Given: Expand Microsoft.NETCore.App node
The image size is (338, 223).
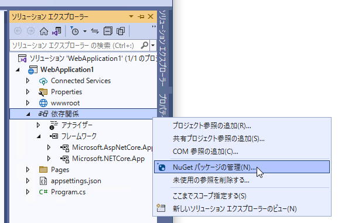Looking at the screenshot, I should click(49, 159).
